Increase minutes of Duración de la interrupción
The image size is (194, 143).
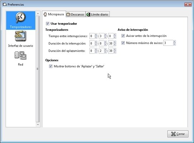click(105, 42)
